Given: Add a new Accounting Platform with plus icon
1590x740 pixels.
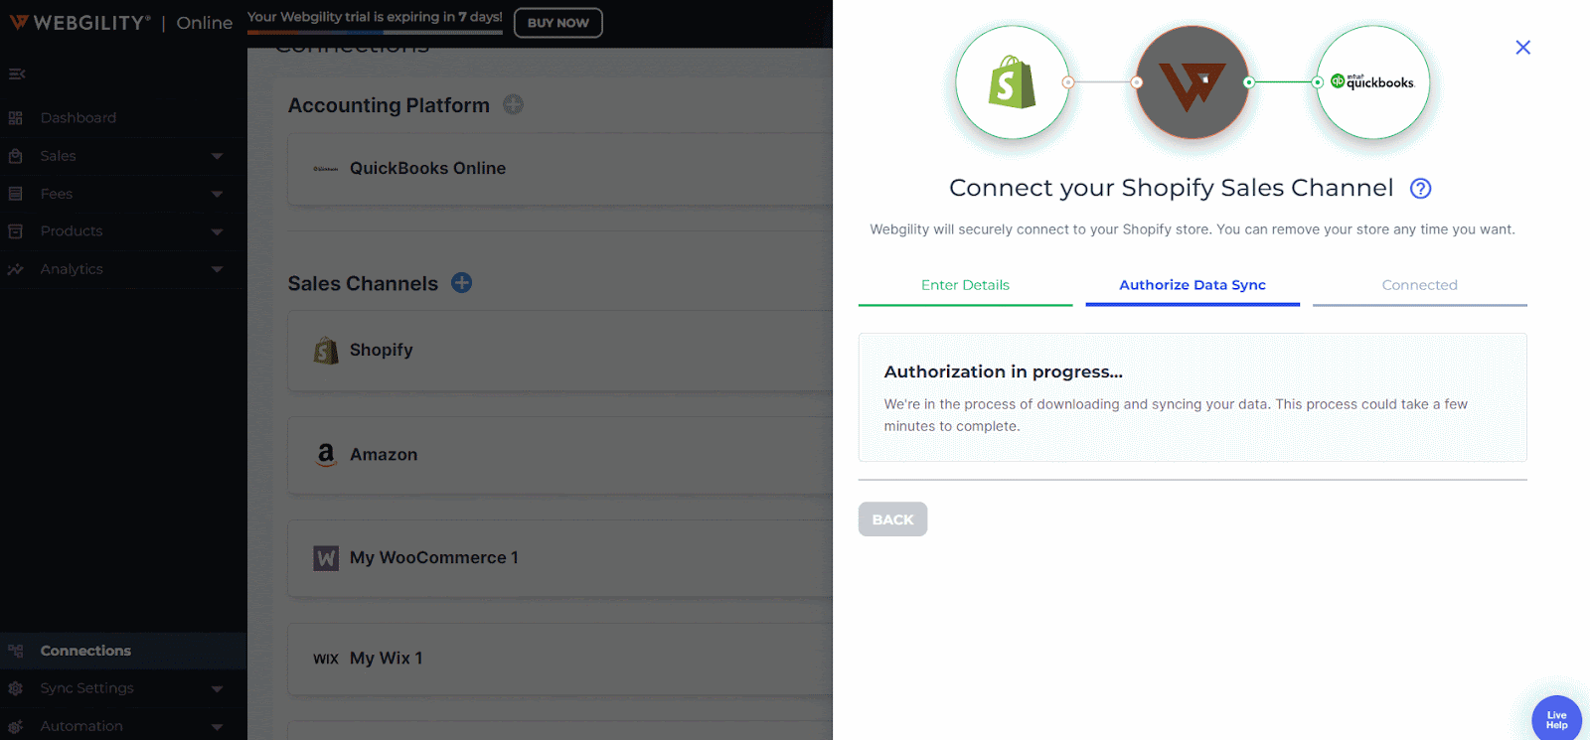Looking at the screenshot, I should click(513, 104).
